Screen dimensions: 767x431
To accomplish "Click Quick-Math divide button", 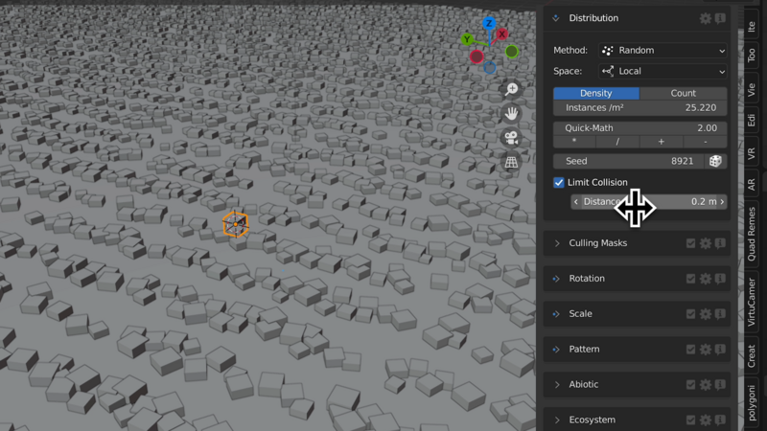I will pyautogui.click(x=617, y=142).
